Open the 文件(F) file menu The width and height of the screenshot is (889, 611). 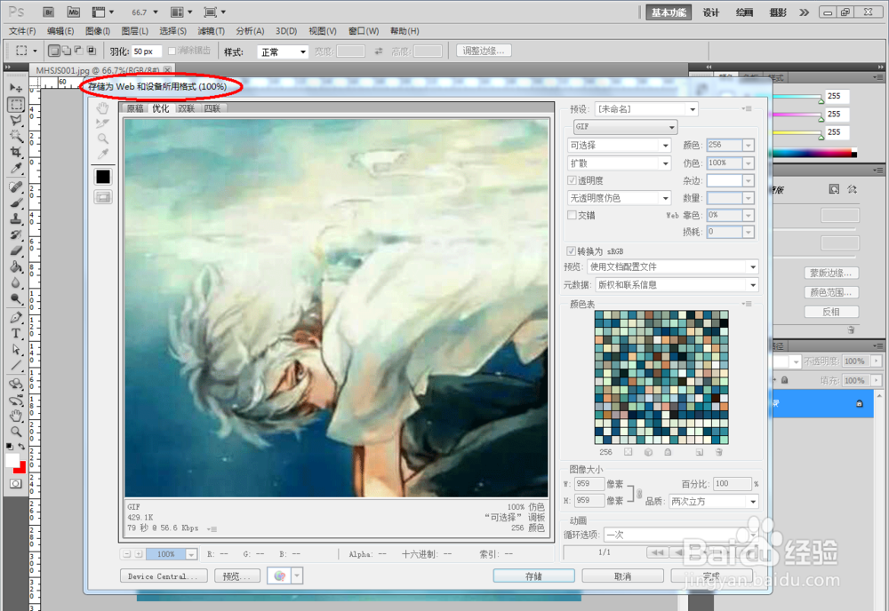[x=22, y=31]
